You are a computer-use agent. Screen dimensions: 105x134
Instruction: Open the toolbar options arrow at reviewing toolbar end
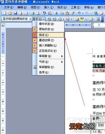pyautogui.click(x=103, y=19)
